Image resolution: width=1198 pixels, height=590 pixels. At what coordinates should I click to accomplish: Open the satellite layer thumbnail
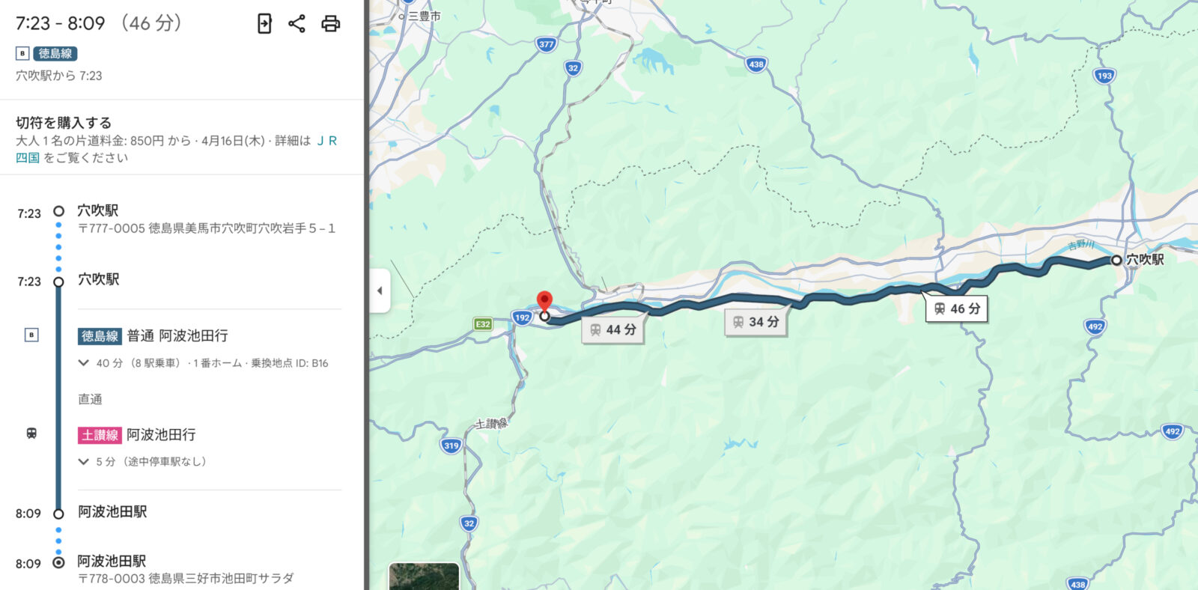(424, 577)
